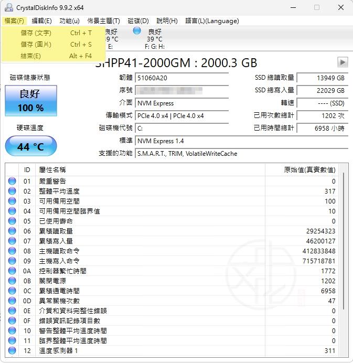
Task: Click status orb for ID 06 累積讀取量
Action: point(12,231)
